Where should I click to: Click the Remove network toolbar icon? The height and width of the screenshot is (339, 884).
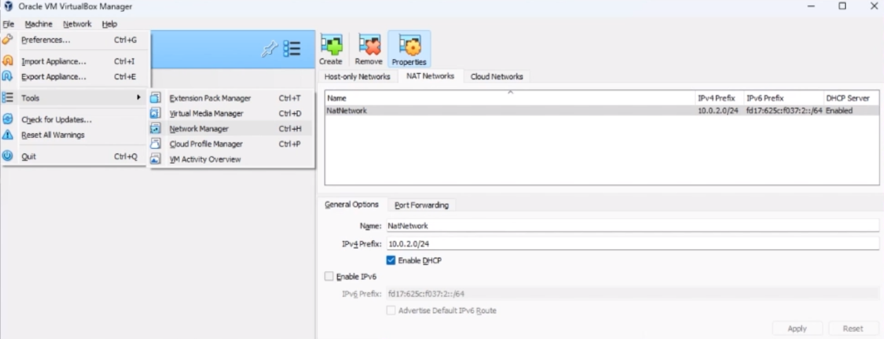tap(368, 45)
